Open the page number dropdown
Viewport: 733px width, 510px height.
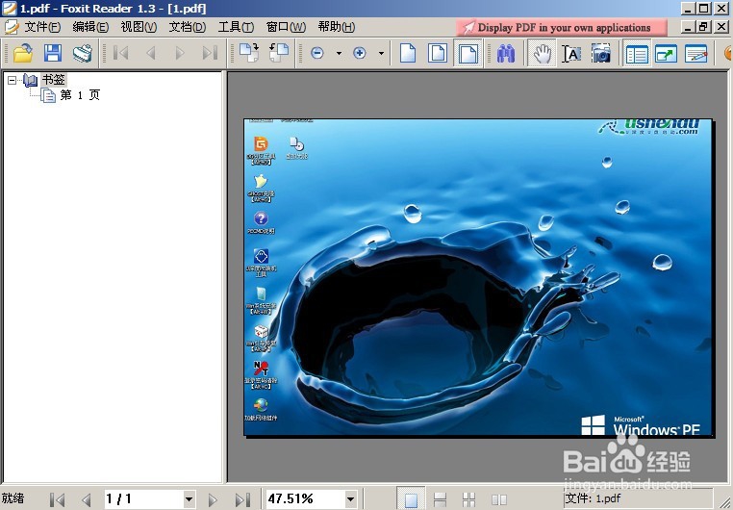(189, 499)
